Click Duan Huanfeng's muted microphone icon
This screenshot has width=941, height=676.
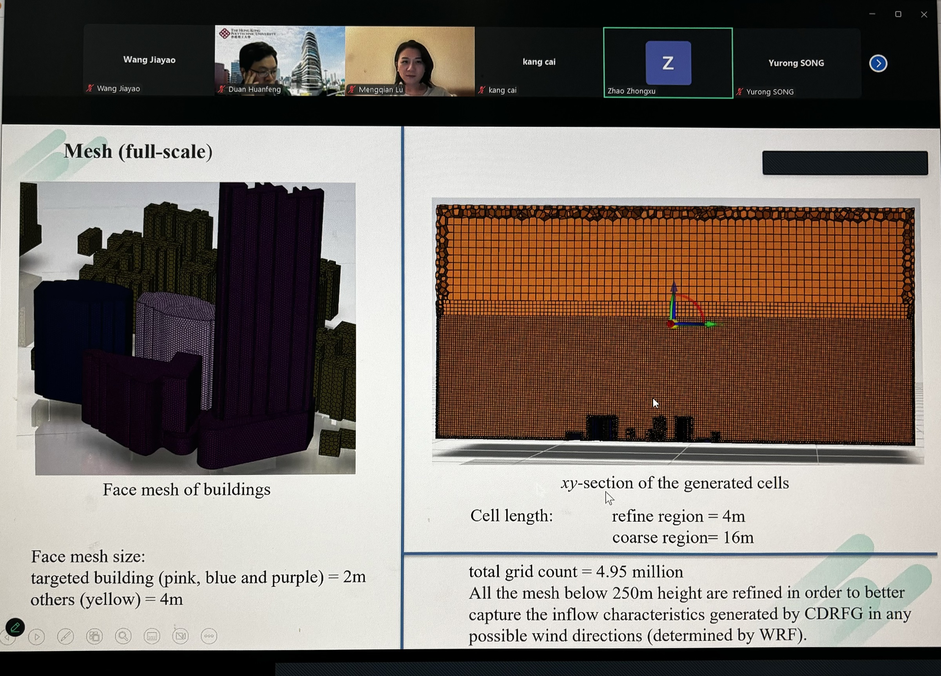pyautogui.click(x=222, y=89)
